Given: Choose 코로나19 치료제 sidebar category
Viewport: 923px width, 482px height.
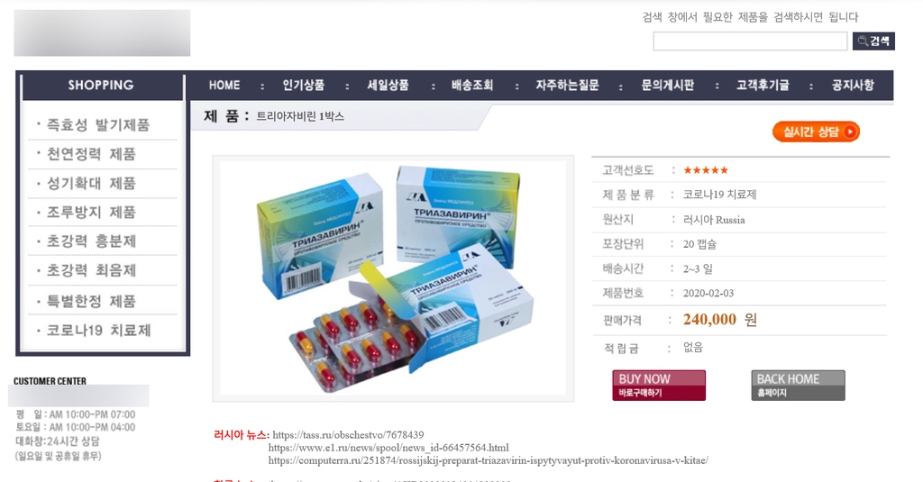Looking at the screenshot, I should tap(99, 330).
